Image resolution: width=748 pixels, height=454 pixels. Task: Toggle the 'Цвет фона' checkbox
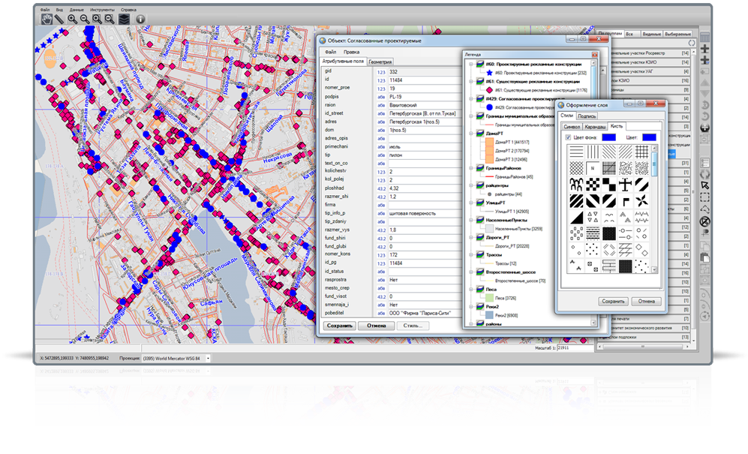click(567, 137)
